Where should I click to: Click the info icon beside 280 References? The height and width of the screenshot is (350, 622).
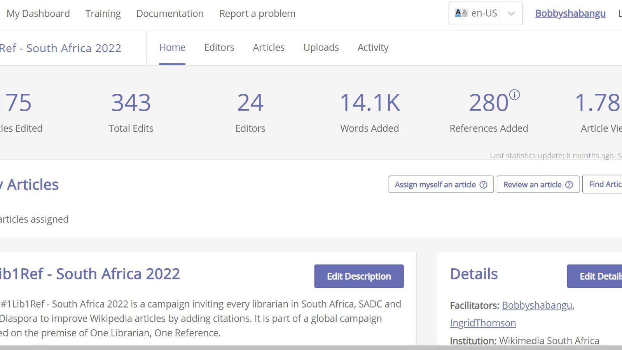(514, 95)
